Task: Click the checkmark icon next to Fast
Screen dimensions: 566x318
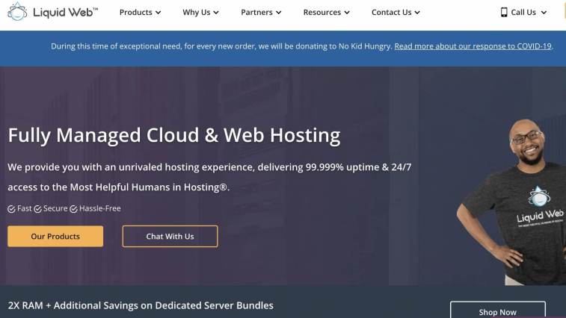Action: (11, 209)
